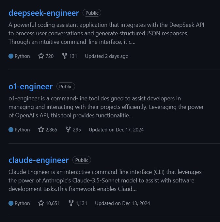Click the fork icon for deepseek-engineer
This screenshot has height=222, width=220.
(x=65, y=56)
